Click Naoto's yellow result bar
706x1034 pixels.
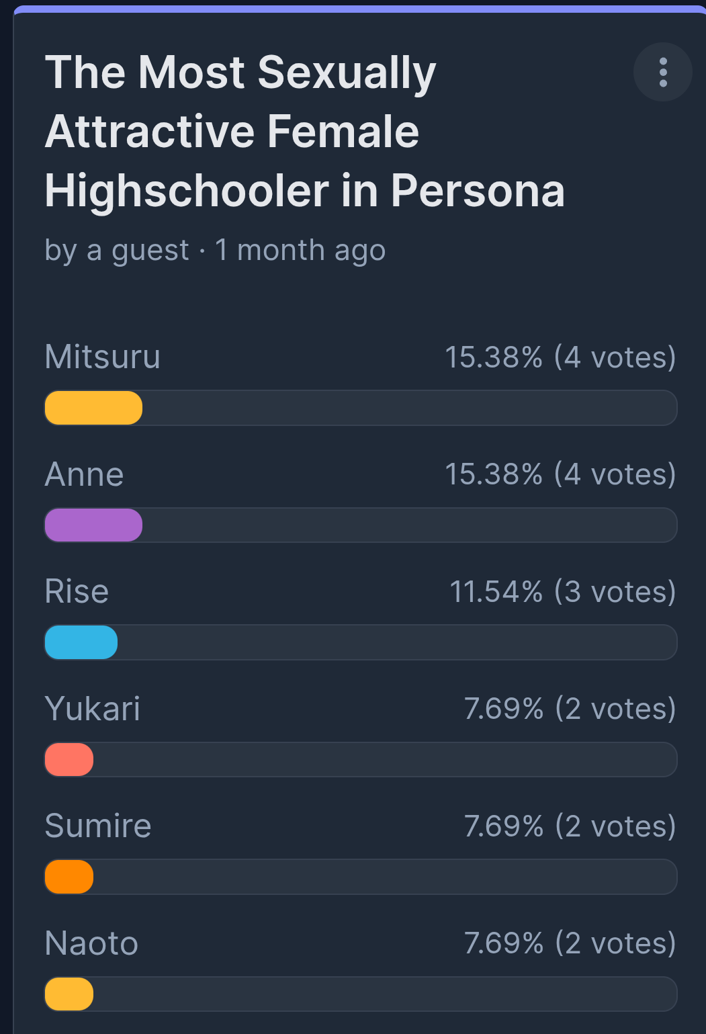point(69,994)
